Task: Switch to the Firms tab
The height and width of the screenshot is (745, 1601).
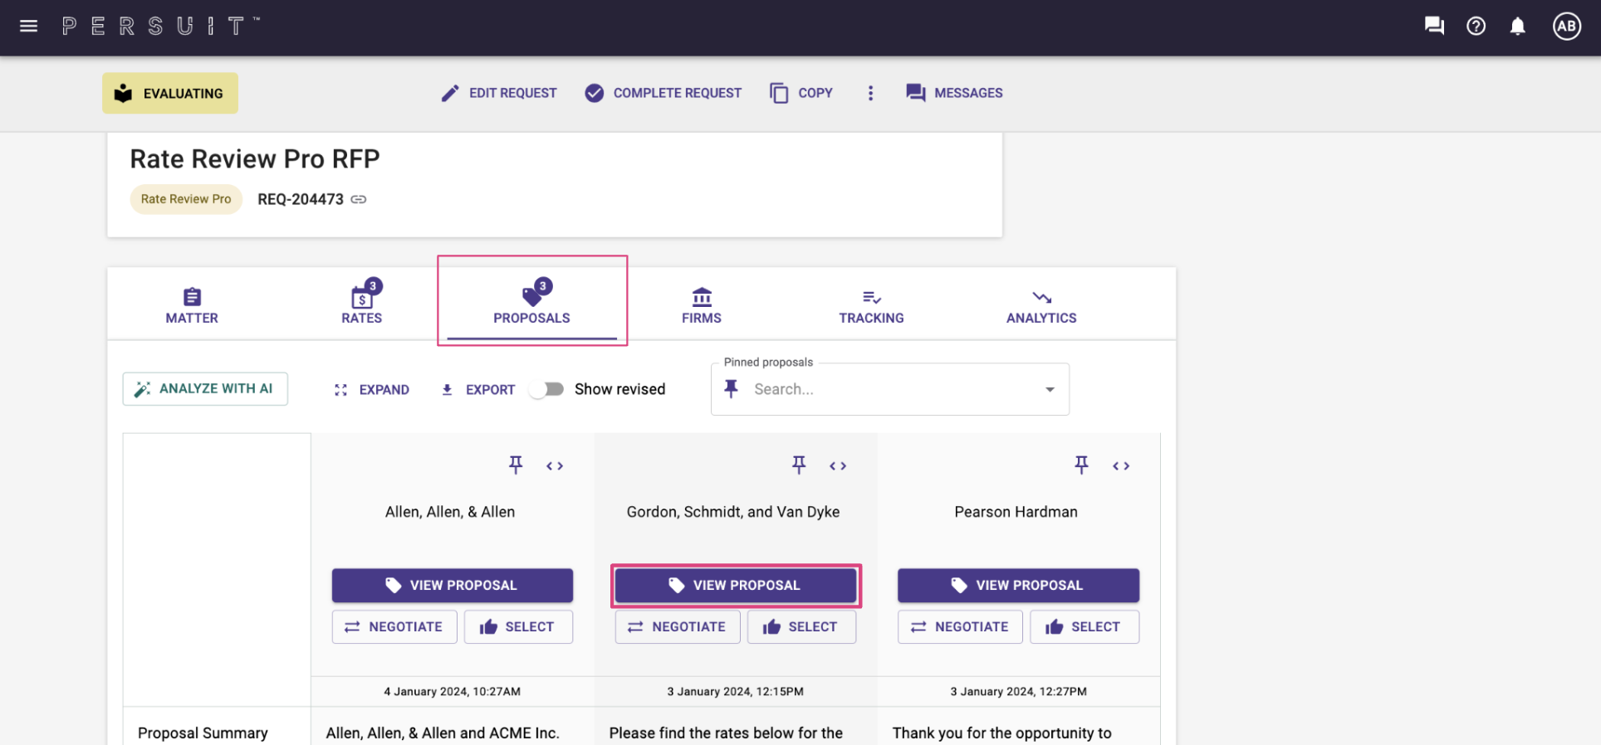Action: (702, 305)
